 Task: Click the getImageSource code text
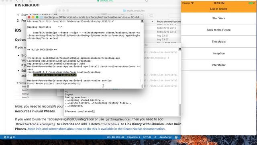[x=118, y=119]
